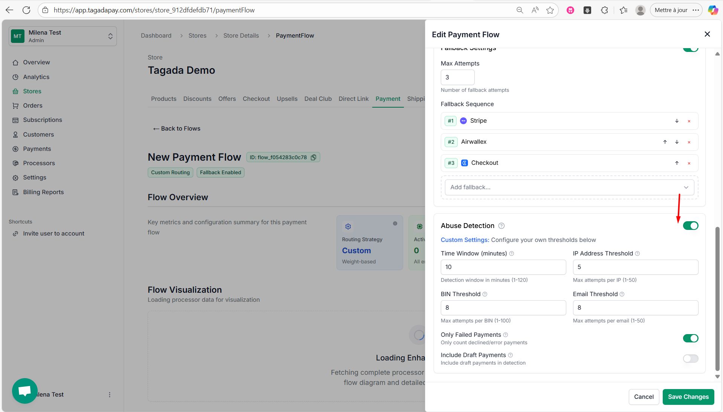
Task: Click Invite user to account shortcut
Action: pyautogui.click(x=53, y=234)
